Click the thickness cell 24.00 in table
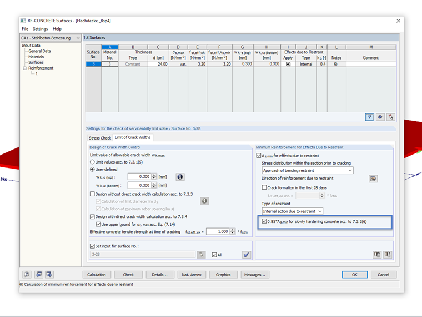This screenshot has width=422, height=317. [x=158, y=64]
